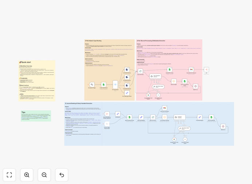Click 'Workflow Overview' heading in Quick start note

click(x=26, y=66)
